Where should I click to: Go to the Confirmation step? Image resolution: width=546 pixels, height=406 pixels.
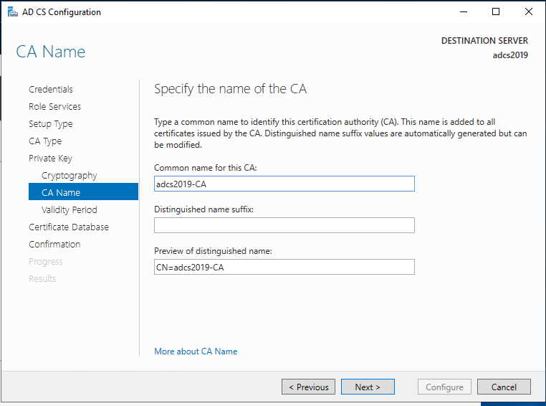(54, 245)
